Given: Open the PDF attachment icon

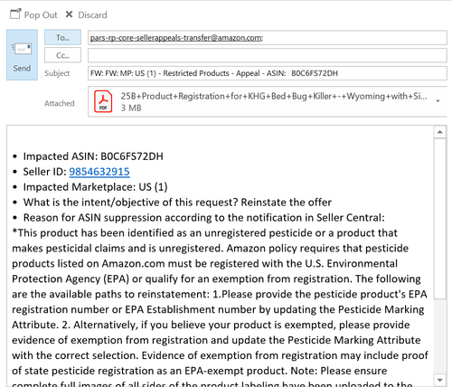Looking at the screenshot, I should (103, 101).
